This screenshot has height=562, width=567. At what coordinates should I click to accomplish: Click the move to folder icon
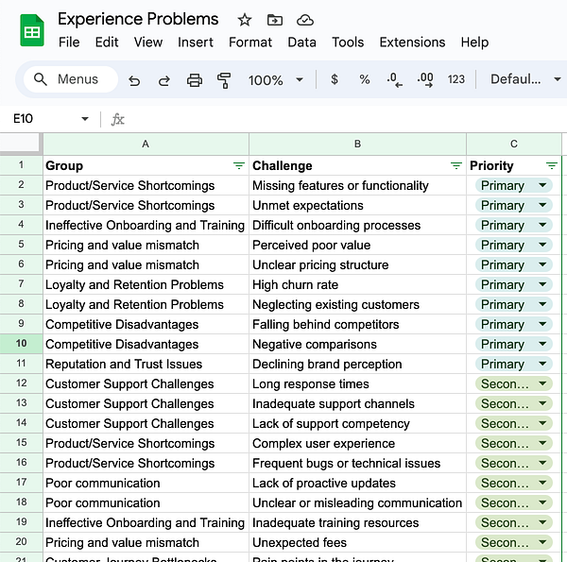tap(275, 20)
